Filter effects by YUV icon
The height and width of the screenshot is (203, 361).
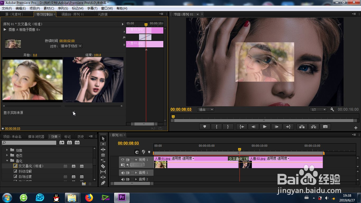tap(77, 143)
